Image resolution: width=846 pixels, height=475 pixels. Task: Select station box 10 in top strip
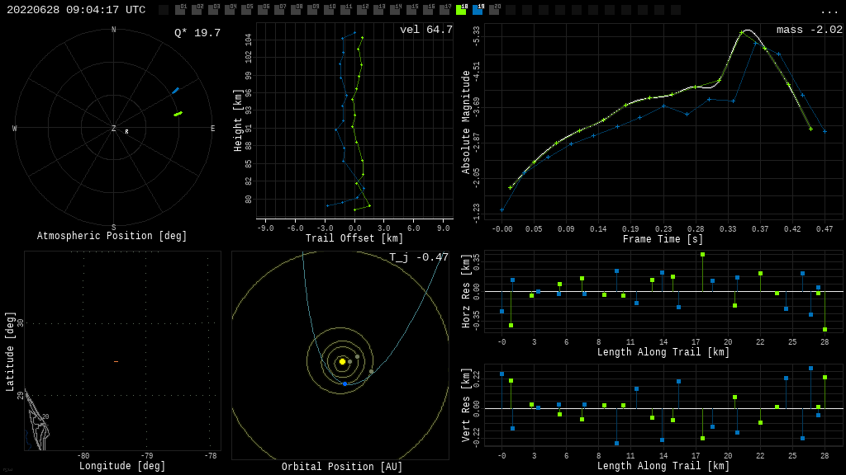[329, 10]
